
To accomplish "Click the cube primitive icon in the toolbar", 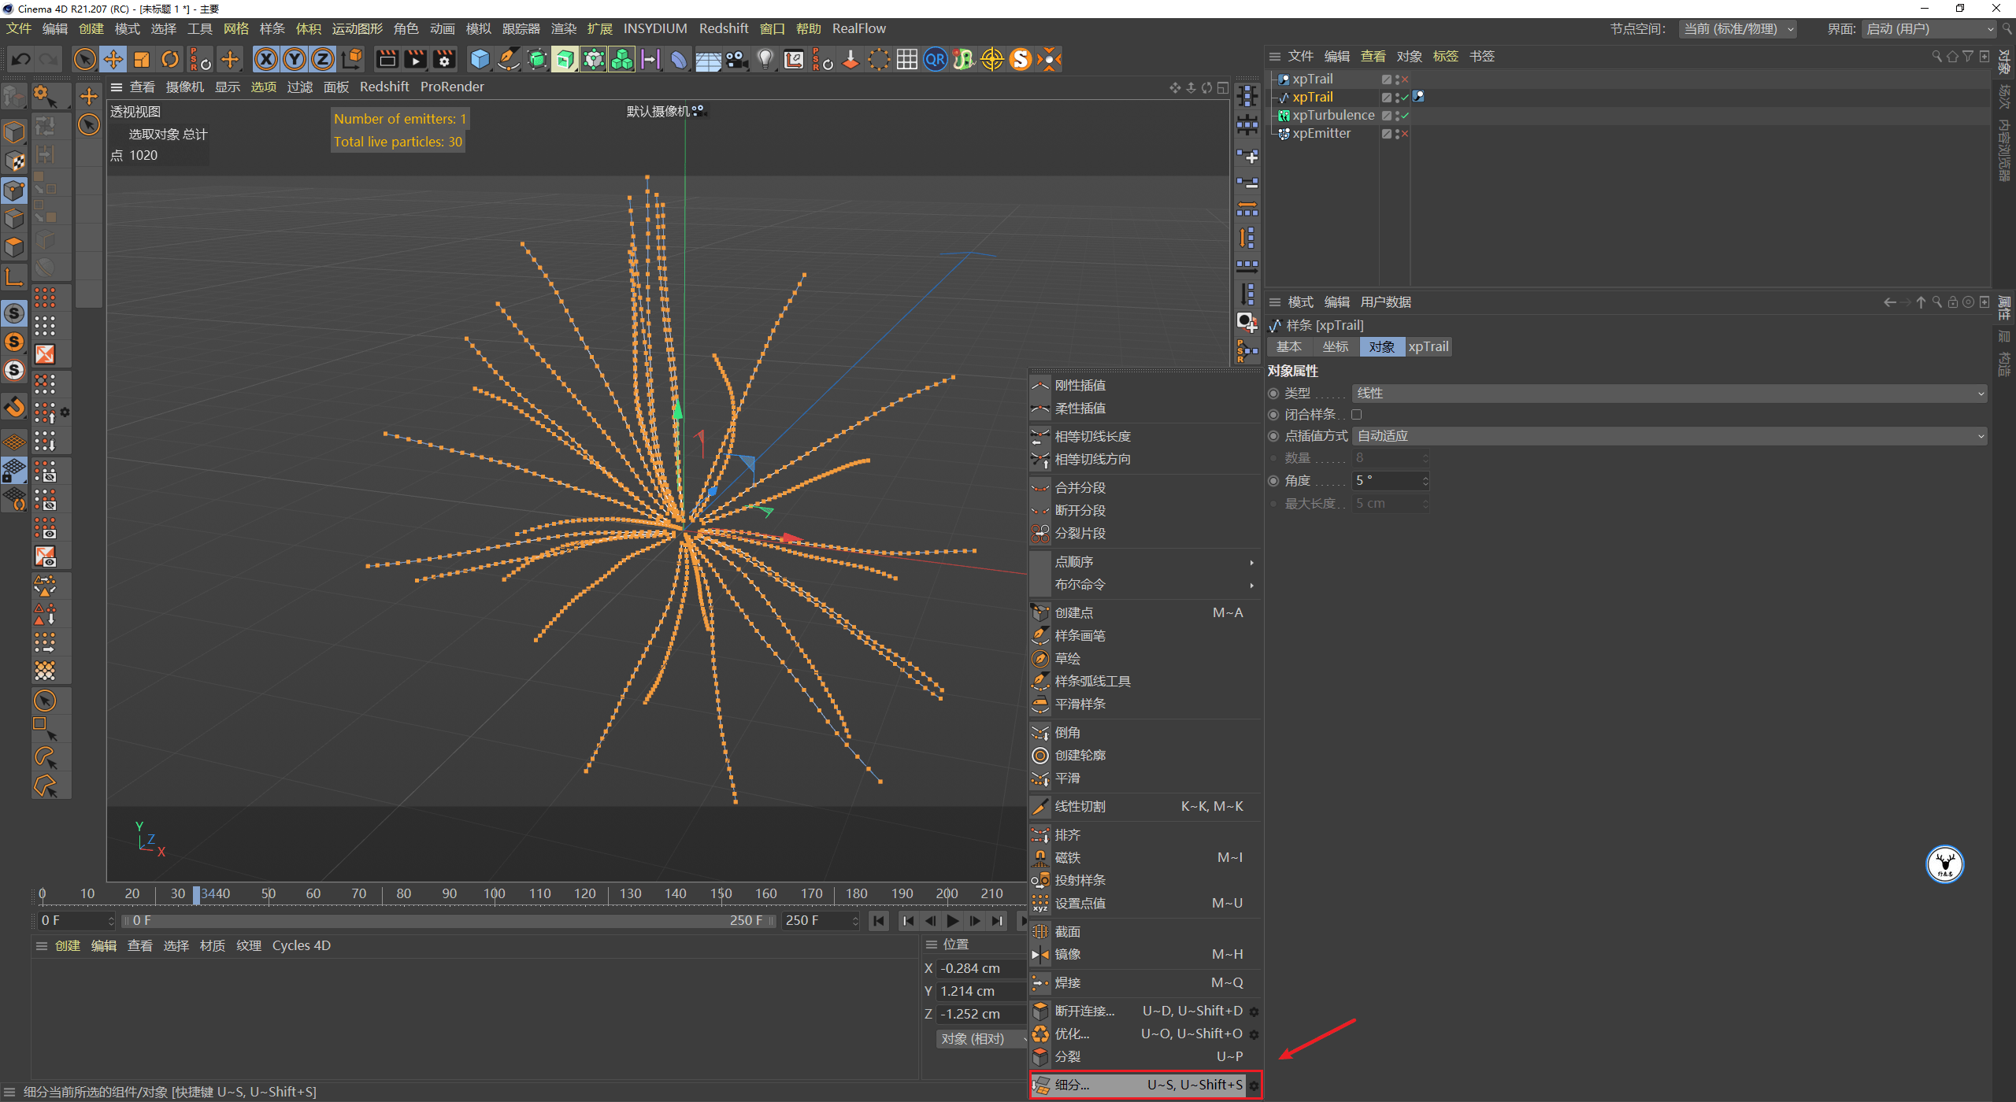I will pyautogui.click(x=479, y=59).
